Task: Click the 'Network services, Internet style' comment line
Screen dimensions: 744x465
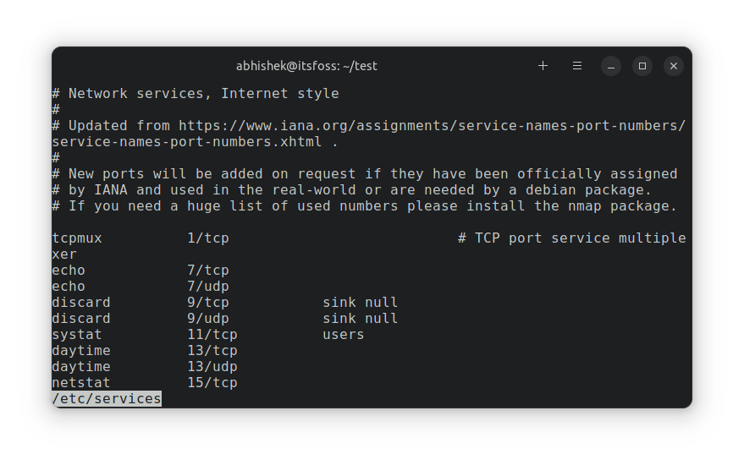Action: 203,93
